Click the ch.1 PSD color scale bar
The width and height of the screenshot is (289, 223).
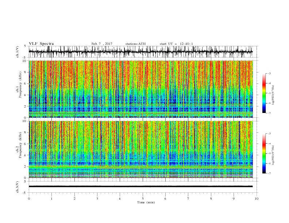click(264, 93)
